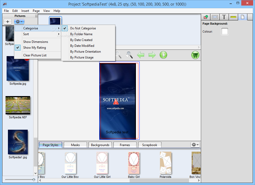
Task: Select the ruler measurement tab icon
Action: tap(233, 17)
